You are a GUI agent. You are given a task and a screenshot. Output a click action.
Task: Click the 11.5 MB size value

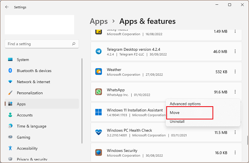221,133
